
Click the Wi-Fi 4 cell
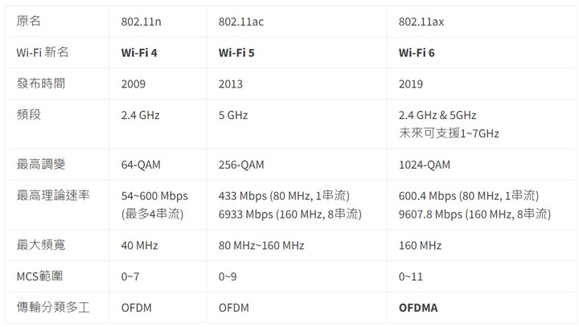point(158,53)
